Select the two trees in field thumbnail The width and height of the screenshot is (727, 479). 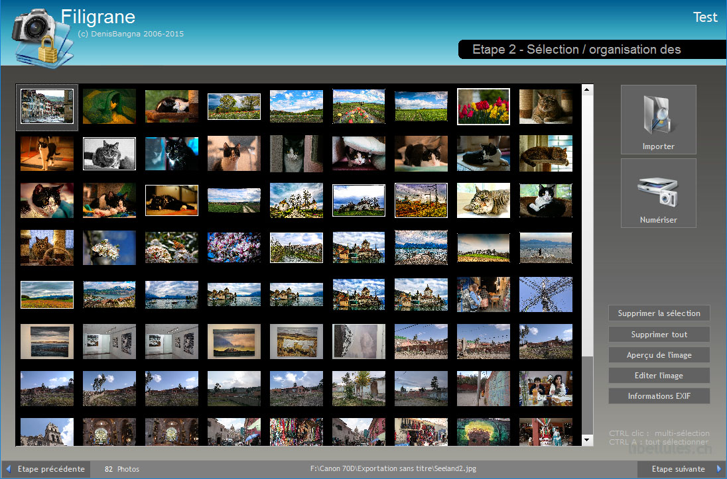234,107
